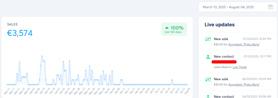Click the chart peak near Mar 21
Viewport: 278px width, 98px height.
click(20, 62)
